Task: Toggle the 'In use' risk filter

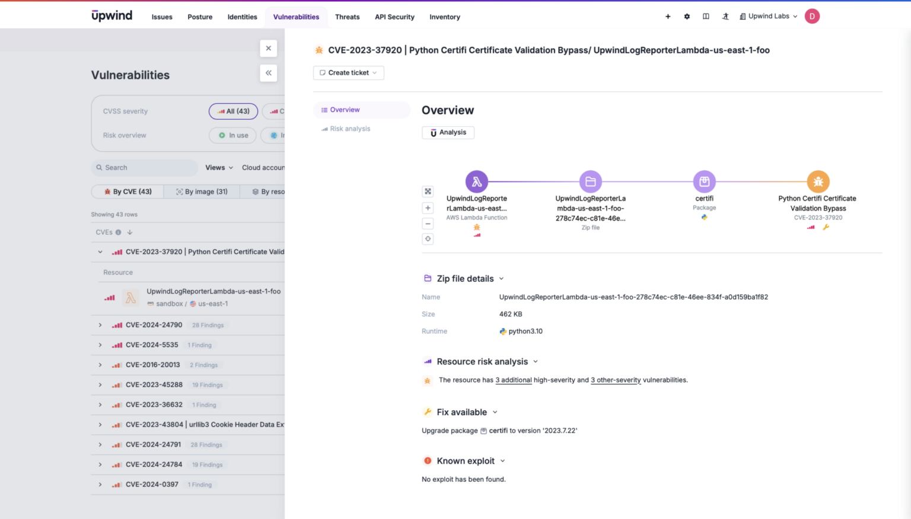Action: coord(232,135)
